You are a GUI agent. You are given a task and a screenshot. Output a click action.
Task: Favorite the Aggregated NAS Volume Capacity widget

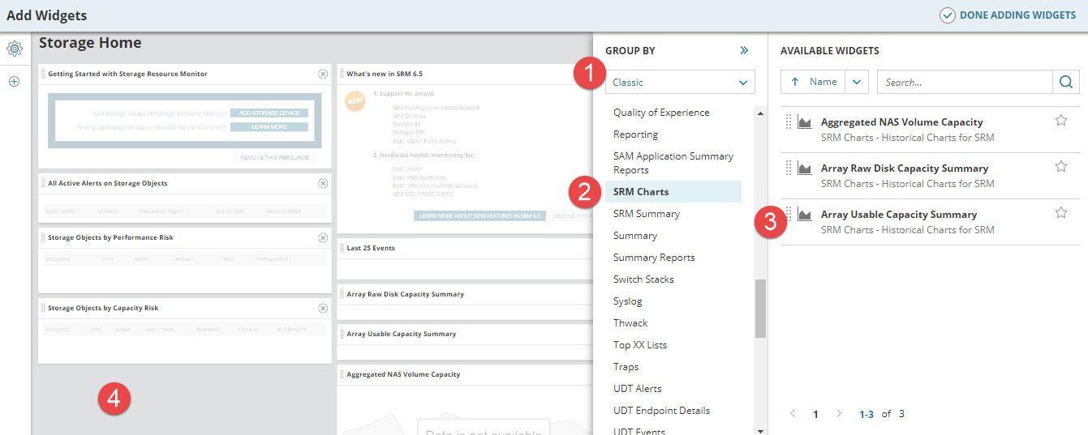coord(1060,121)
